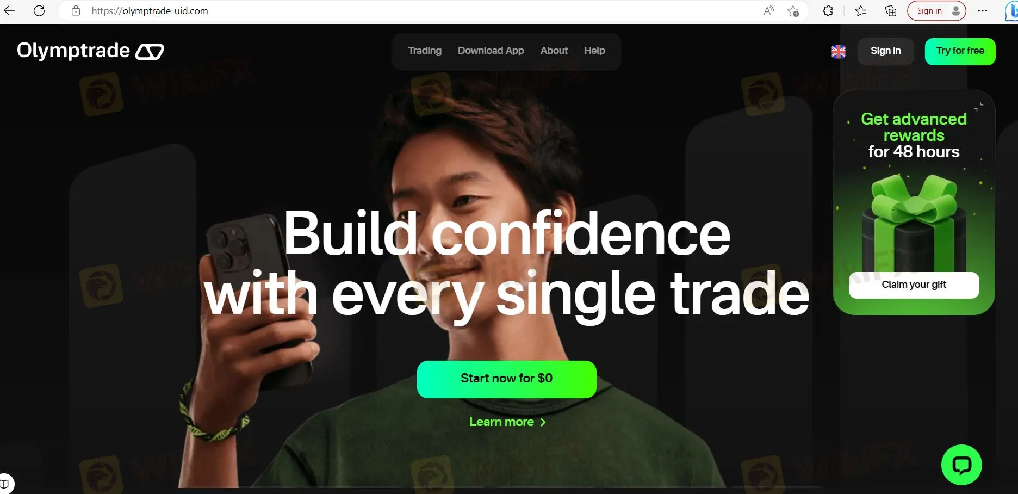
Task: Click the browser back arrow
Action: point(9,10)
